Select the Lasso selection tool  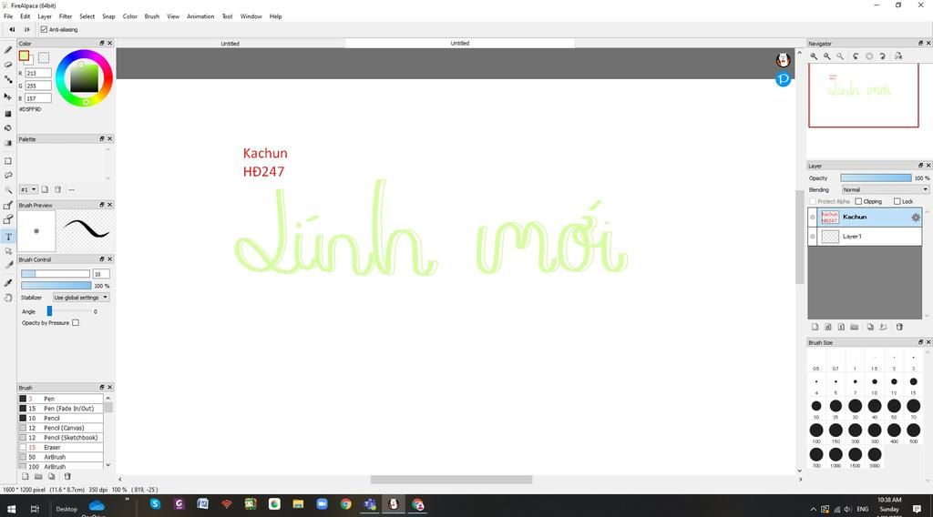click(x=8, y=176)
